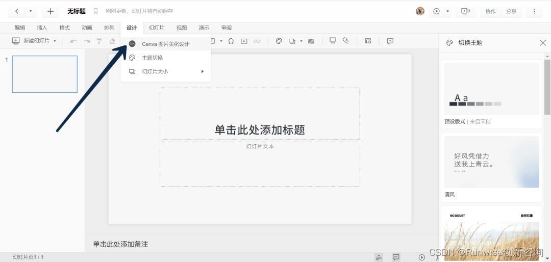Select 主题切换 in the design menu

click(165, 58)
